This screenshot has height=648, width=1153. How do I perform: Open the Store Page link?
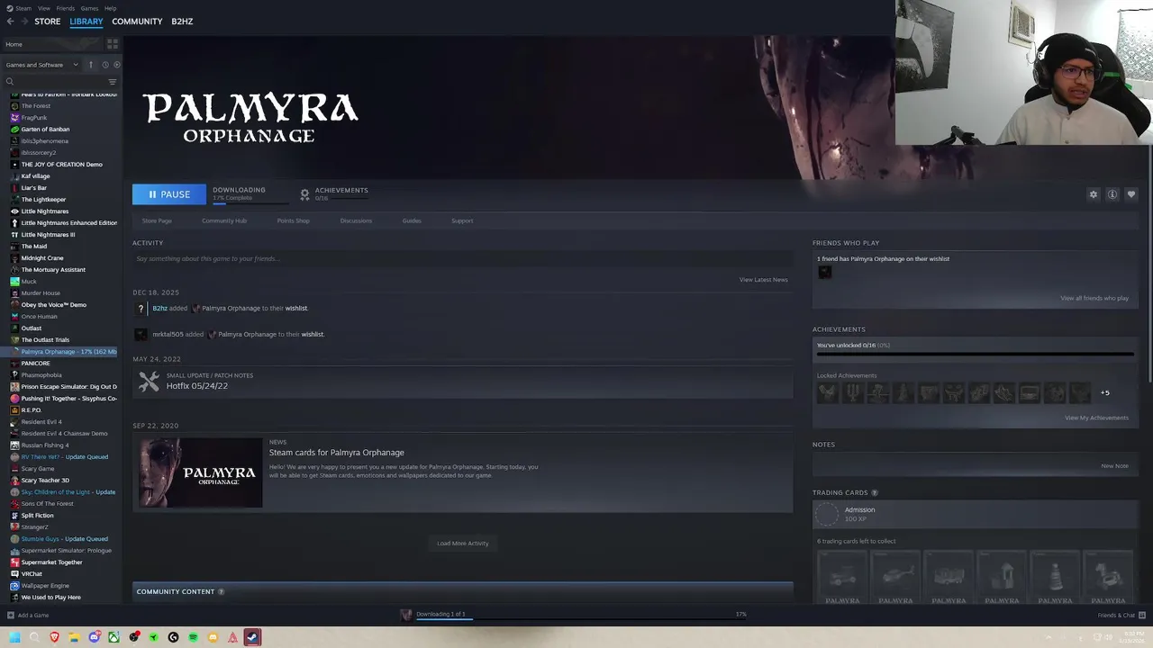(x=157, y=220)
